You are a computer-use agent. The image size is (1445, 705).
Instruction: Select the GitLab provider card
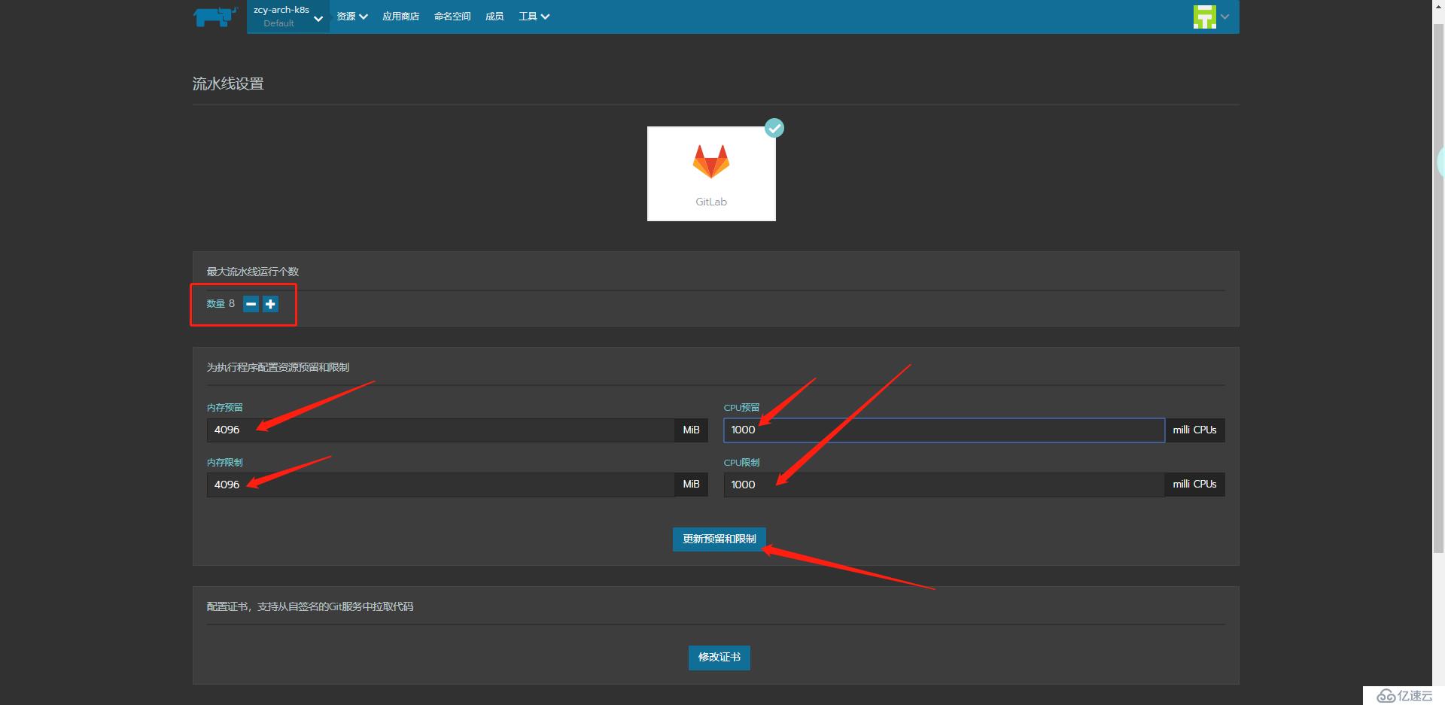coord(711,174)
